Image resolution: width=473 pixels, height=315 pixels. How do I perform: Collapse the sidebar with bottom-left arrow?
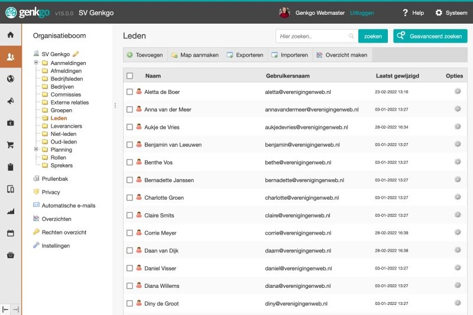[6, 309]
